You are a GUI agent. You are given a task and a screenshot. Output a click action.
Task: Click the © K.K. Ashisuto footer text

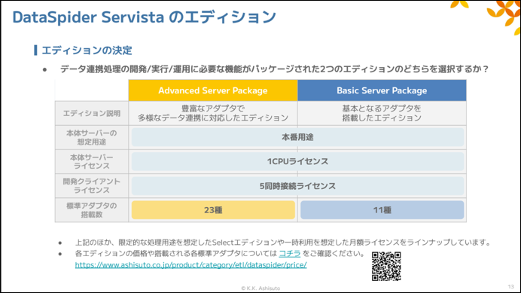260,288
